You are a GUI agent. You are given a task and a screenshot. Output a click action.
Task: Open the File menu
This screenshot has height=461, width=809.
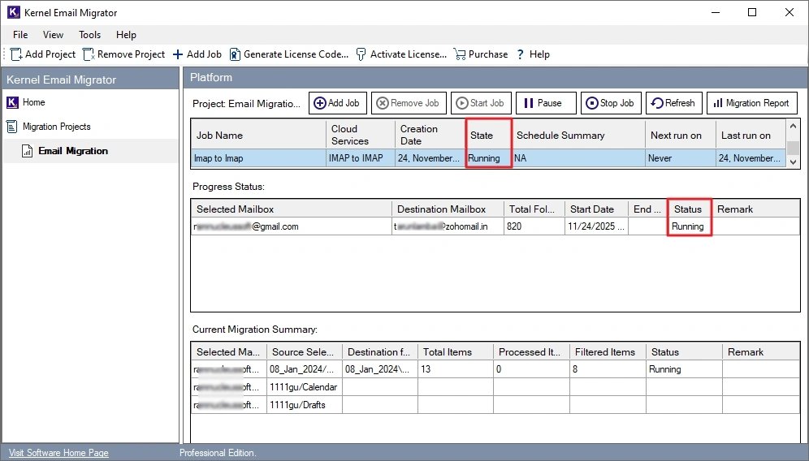coord(20,35)
